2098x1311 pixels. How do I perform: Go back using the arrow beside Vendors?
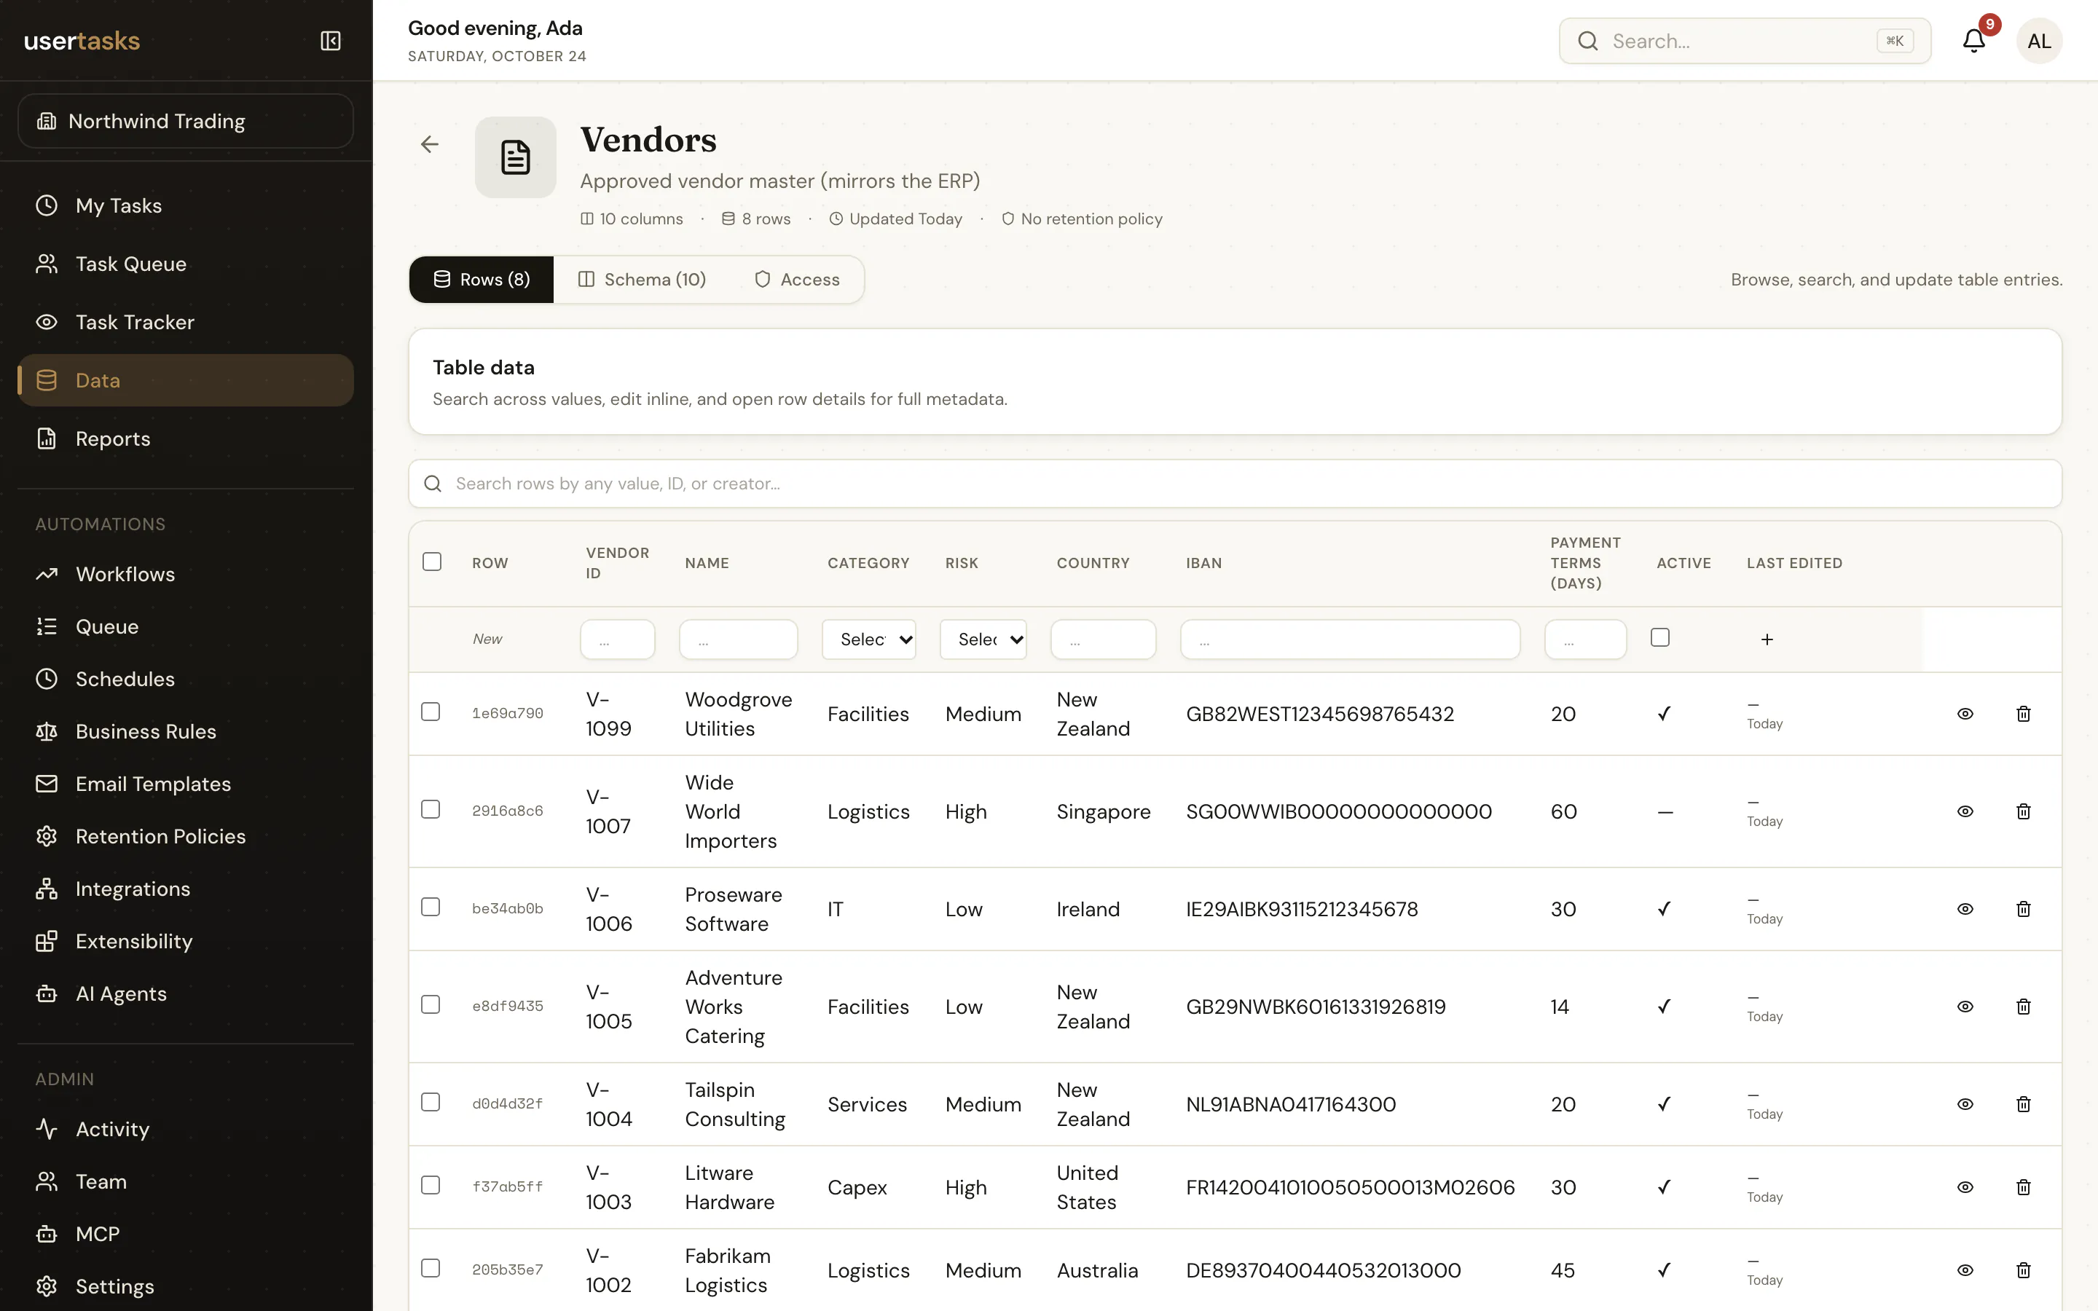pyautogui.click(x=430, y=144)
